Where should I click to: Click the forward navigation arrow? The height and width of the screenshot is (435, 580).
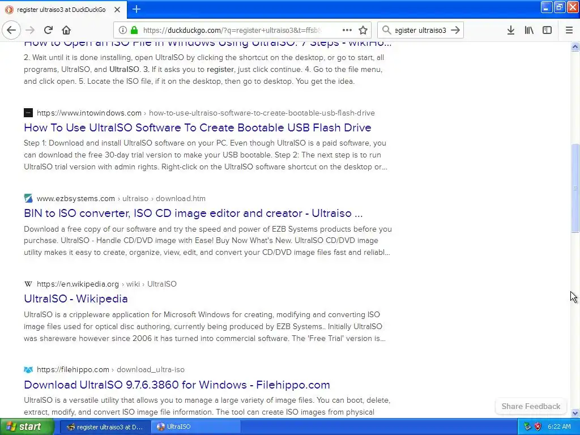30,30
